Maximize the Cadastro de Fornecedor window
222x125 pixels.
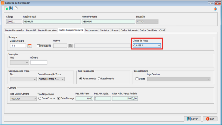click(211, 3)
